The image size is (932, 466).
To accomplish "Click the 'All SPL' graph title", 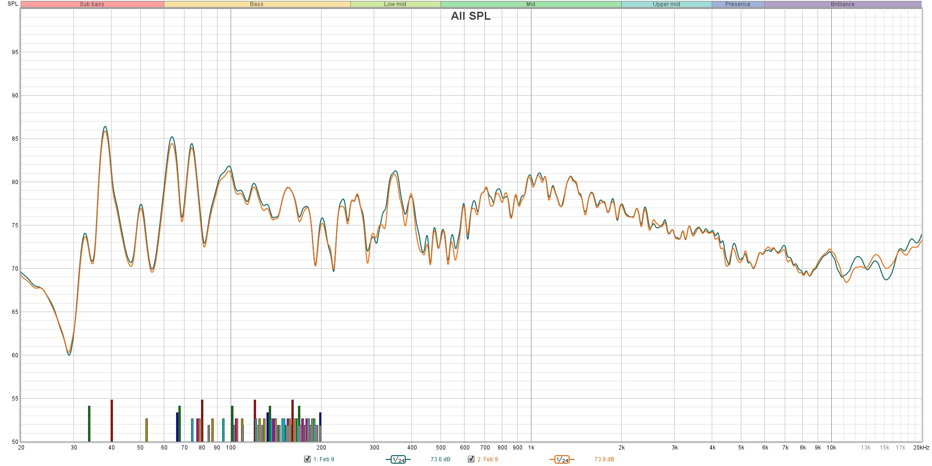I will pyautogui.click(x=470, y=16).
